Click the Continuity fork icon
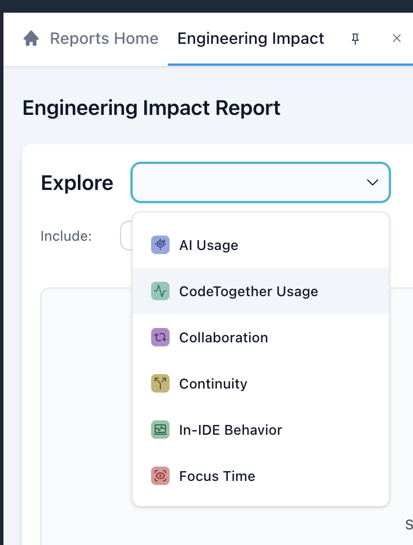The image size is (413, 545). [160, 383]
